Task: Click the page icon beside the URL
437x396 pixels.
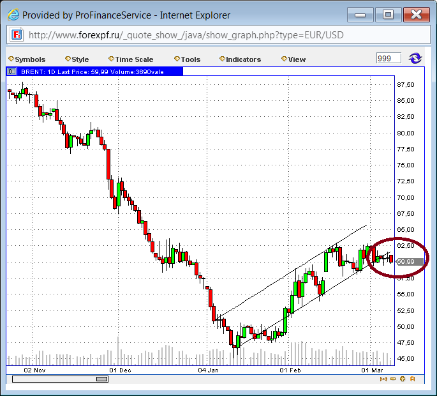Action: 17,34
